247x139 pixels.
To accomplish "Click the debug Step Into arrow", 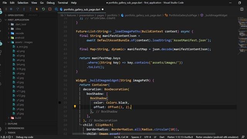I will [24, 9].
